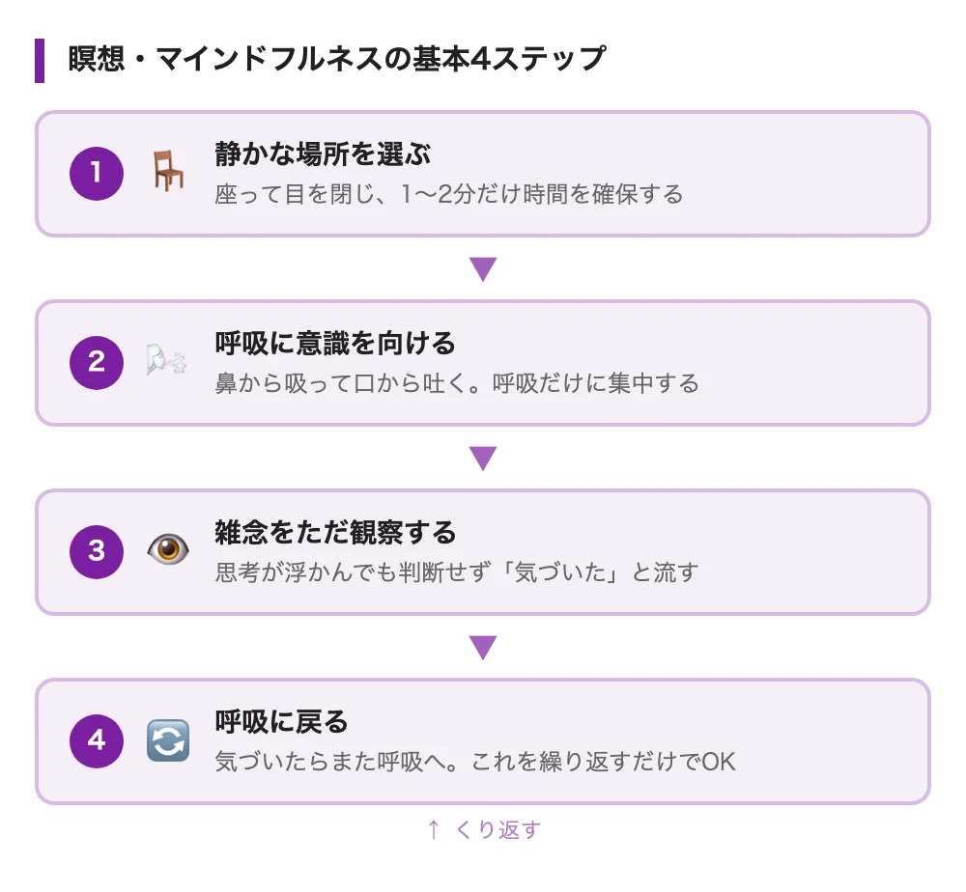Image resolution: width=966 pixels, height=892 pixels.
Task: Click the purple number 1 circle
Action: pyautogui.click(x=97, y=173)
